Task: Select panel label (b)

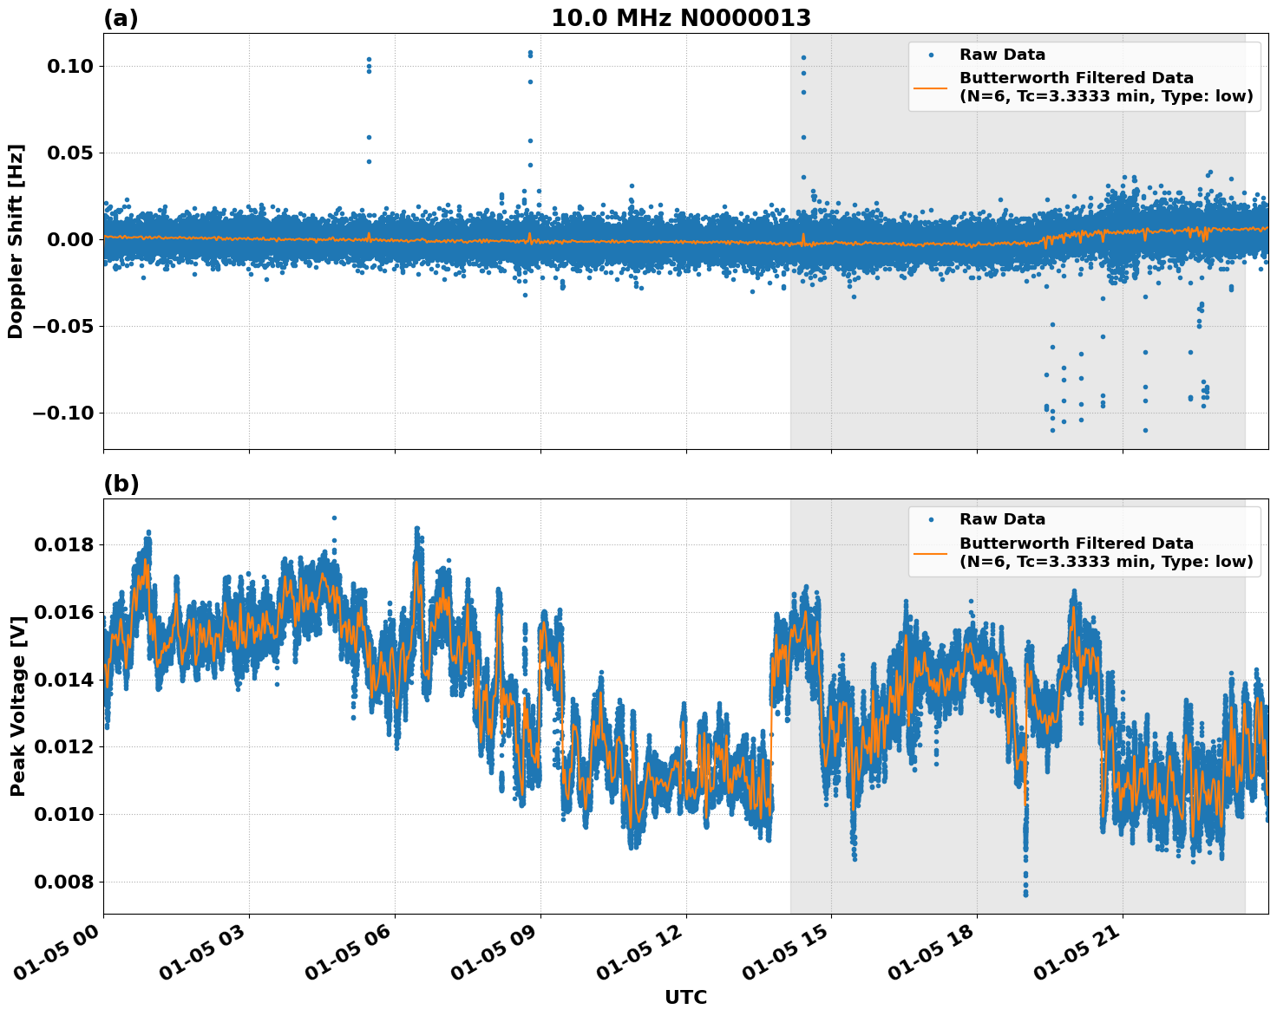Action: click(x=121, y=482)
